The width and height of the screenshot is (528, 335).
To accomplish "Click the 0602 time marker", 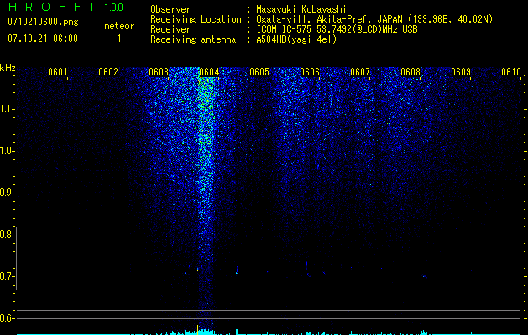I will pyautogui.click(x=108, y=72).
